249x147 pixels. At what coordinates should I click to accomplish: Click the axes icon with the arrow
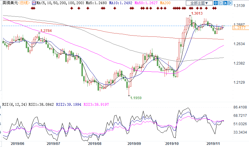tap(225, 3)
